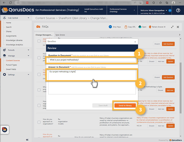Click the FAQs speech bubble icon
Screen dimensions: 184x142
[x=38, y=27]
